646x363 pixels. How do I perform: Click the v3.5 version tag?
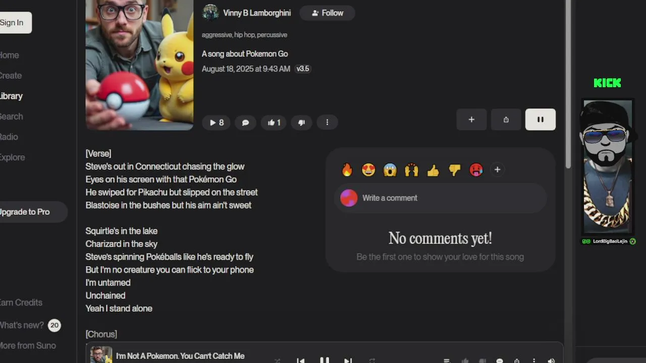[x=303, y=69]
